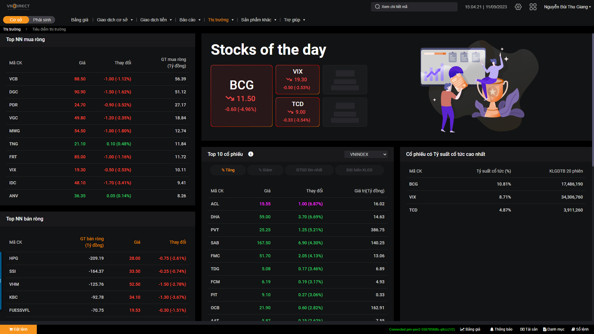The image size is (594, 334).
Task: Expand the Giao dịch tiền menu
Action: tap(156, 20)
